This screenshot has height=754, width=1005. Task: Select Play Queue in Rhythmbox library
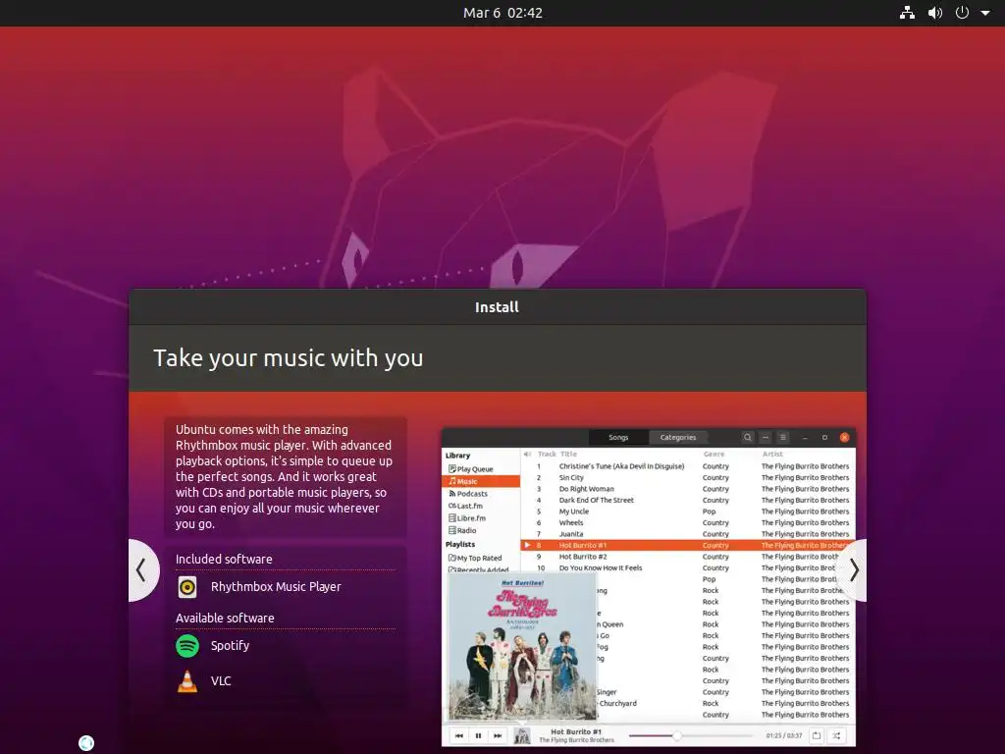click(x=475, y=469)
